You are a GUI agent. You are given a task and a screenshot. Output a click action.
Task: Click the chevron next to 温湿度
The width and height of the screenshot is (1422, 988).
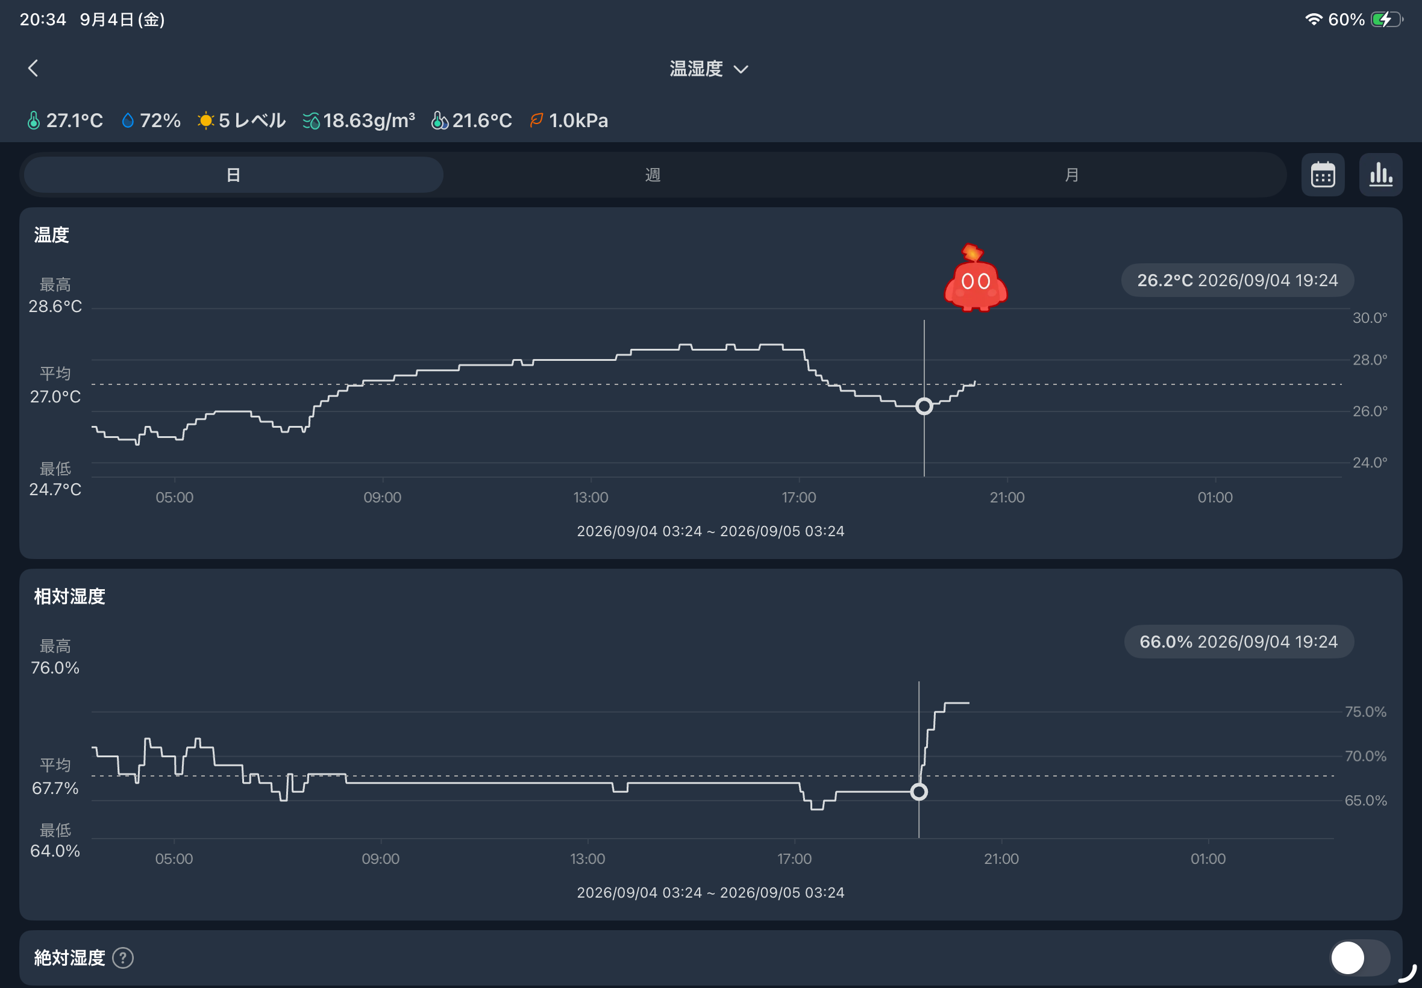point(741,69)
